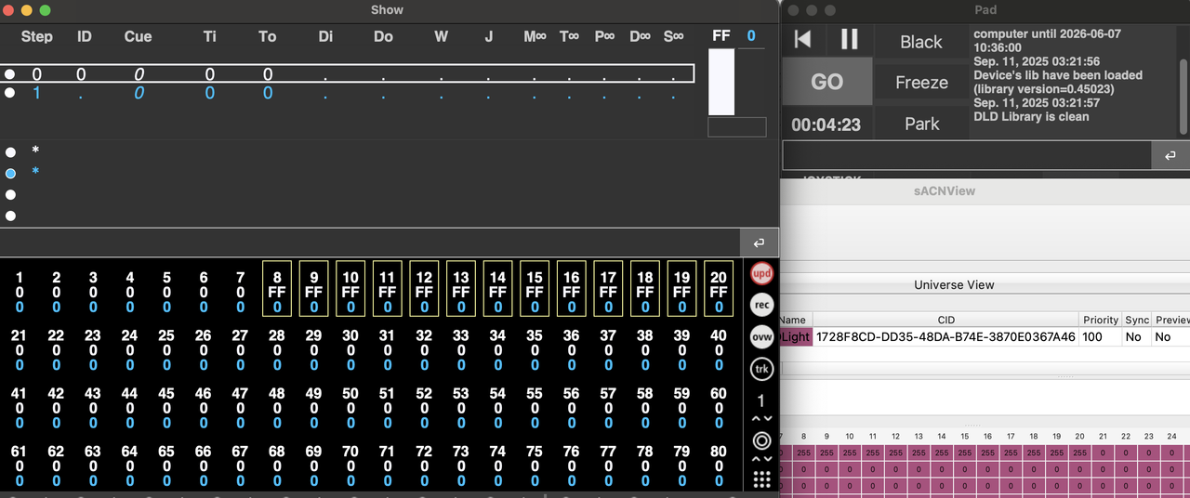Select the radio dot of step 0 row
Viewport: 1190px width, 498px height.
(10, 74)
